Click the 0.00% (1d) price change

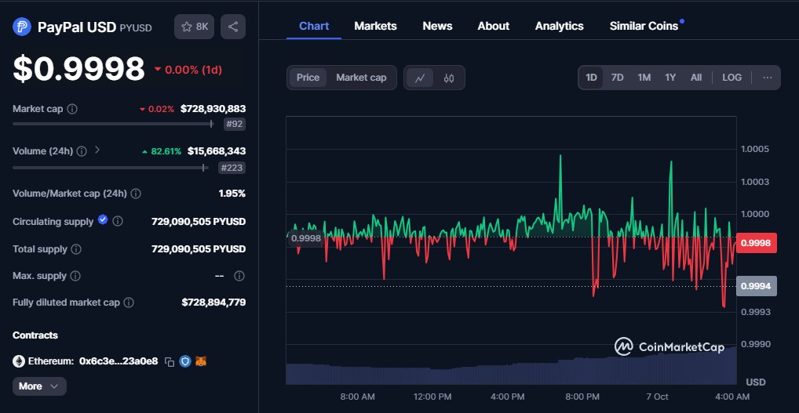[x=188, y=70]
